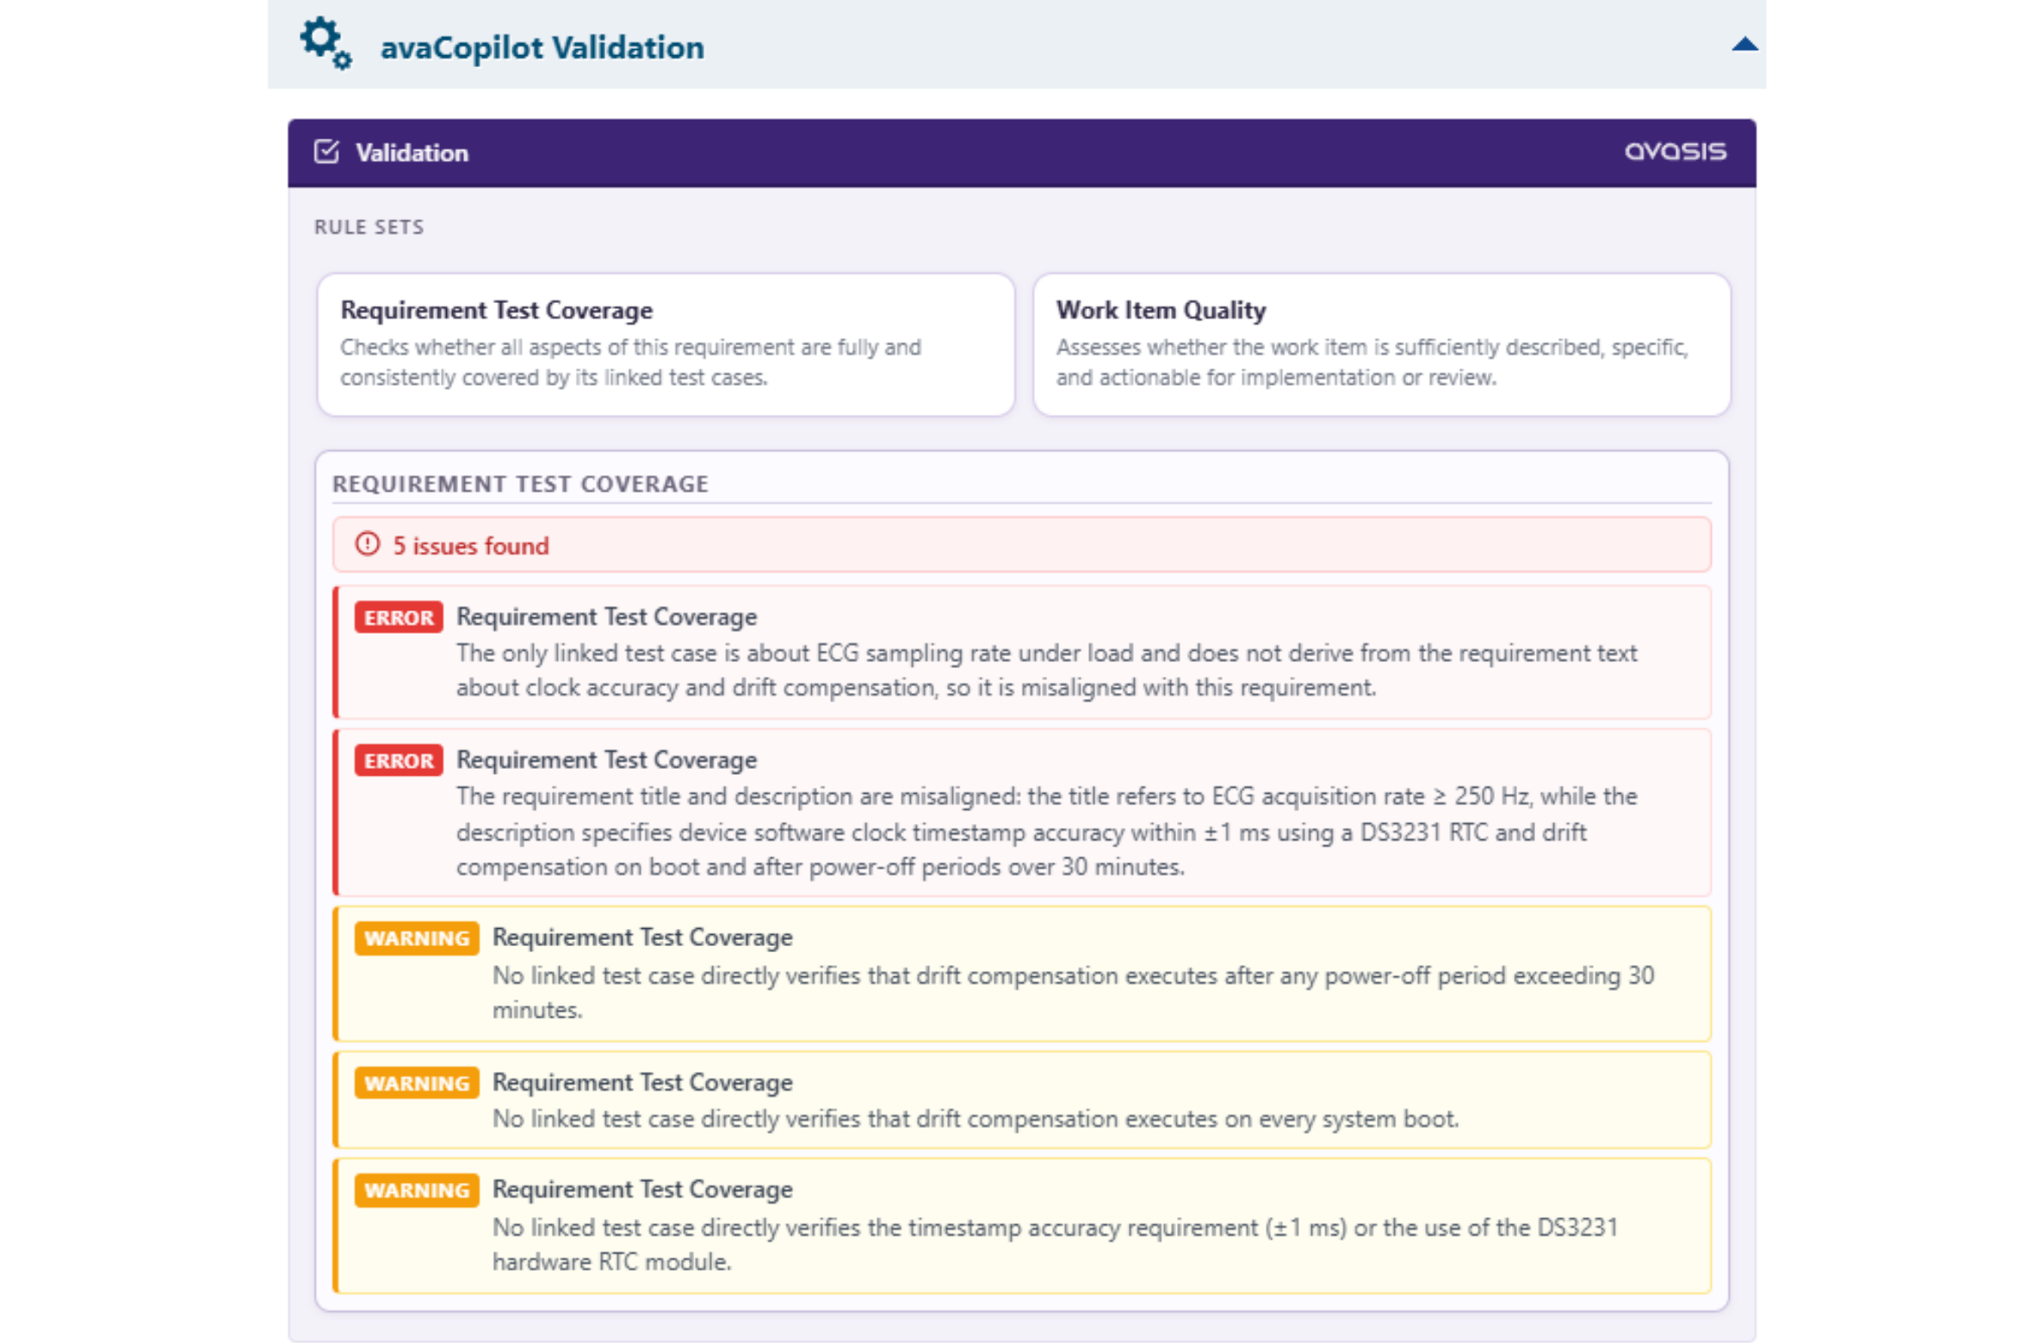Open the Work Item Quality rule set card
Viewport: 2032px width, 1343px height.
click(1380, 344)
